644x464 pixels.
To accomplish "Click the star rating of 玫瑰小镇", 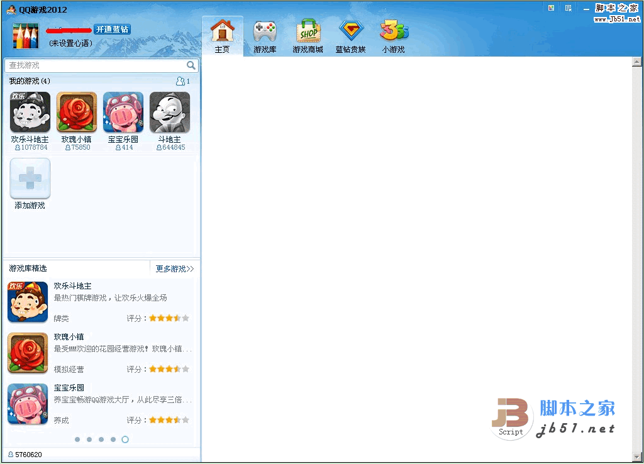I will tap(169, 369).
